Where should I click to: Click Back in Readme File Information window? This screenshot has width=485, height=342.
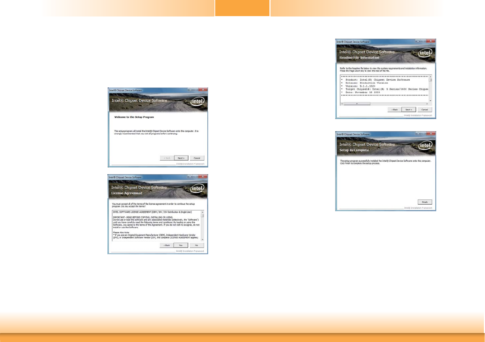coord(394,110)
